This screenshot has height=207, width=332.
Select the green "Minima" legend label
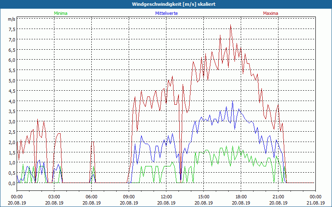(x=61, y=13)
